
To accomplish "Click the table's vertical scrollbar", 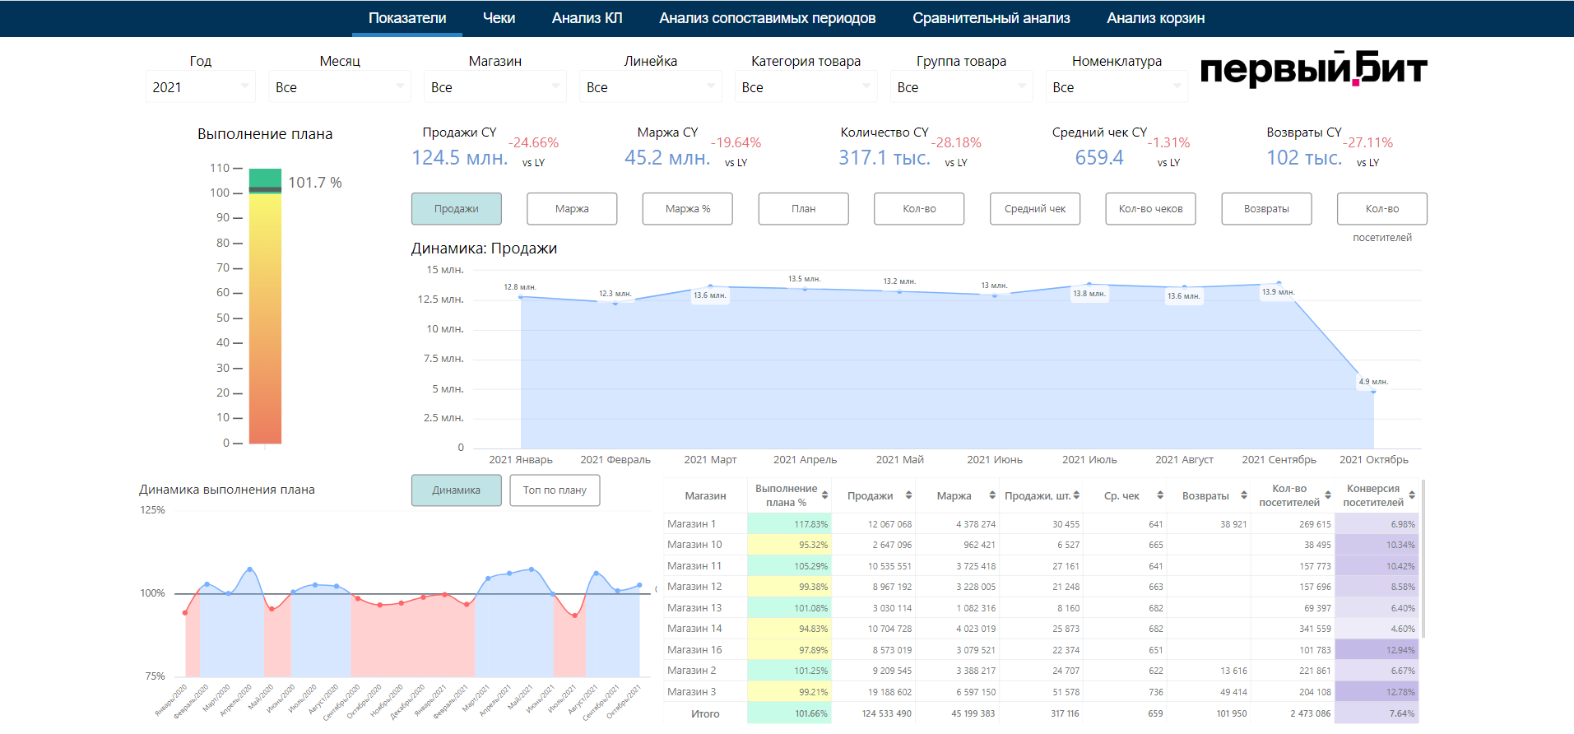I will pyautogui.click(x=1423, y=560).
